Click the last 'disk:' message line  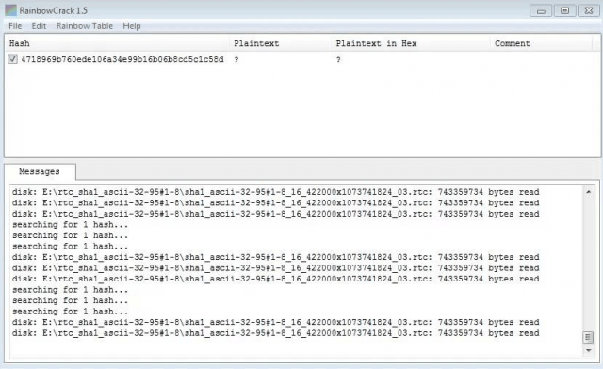coord(275,333)
